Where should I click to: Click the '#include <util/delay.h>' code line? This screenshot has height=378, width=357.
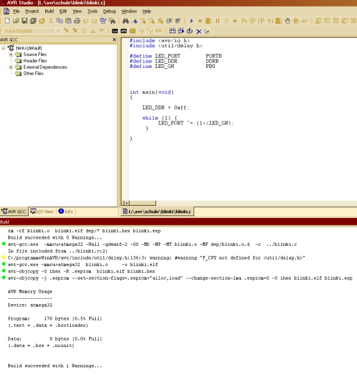tap(166, 46)
